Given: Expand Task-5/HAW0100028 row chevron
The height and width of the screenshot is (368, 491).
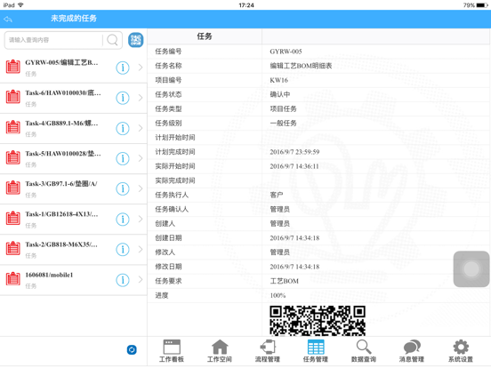Looking at the screenshot, I should 141,158.
